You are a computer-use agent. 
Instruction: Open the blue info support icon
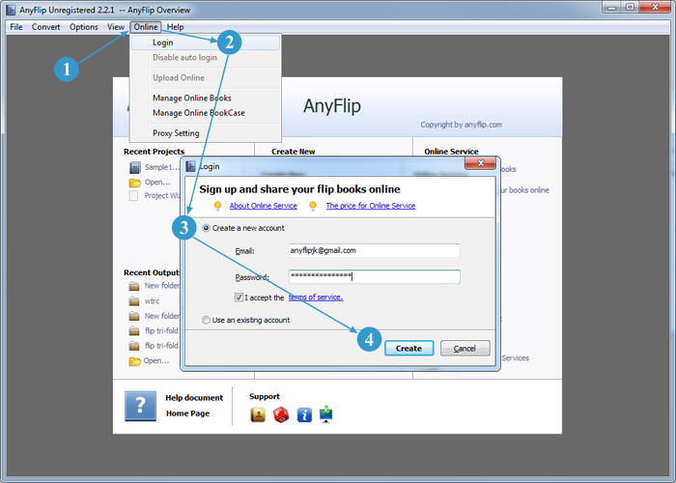[304, 414]
